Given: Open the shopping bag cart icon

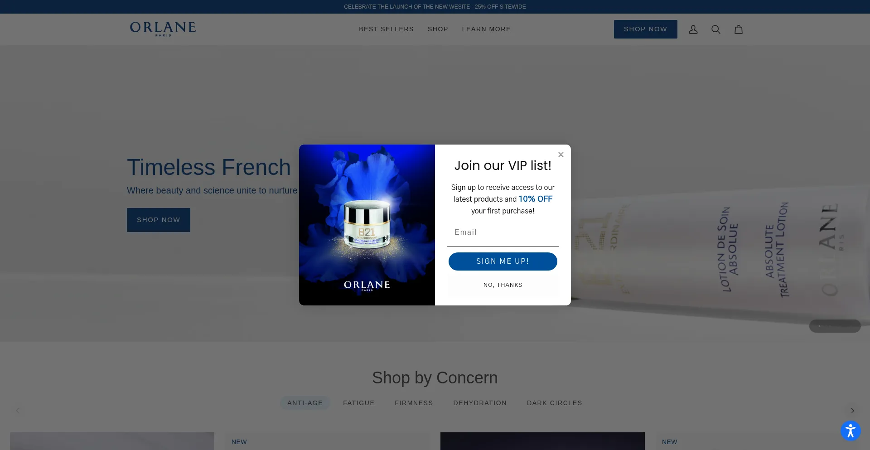Looking at the screenshot, I should (739, 29).
